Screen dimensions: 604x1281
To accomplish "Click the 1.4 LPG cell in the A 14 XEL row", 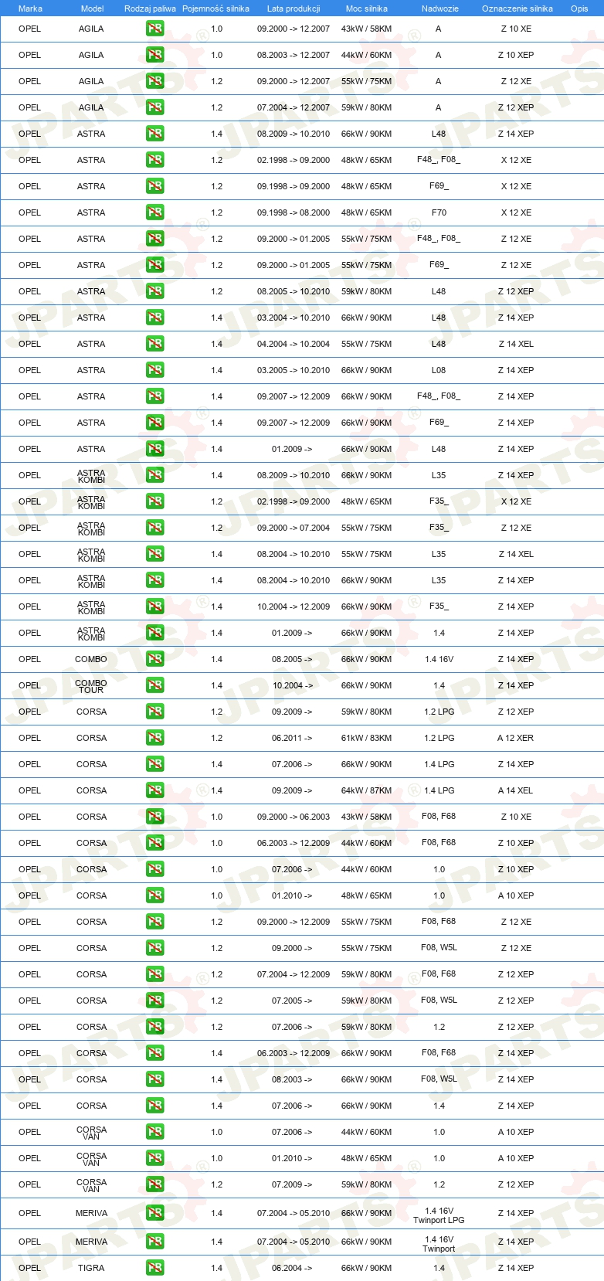I will [439, 790].
